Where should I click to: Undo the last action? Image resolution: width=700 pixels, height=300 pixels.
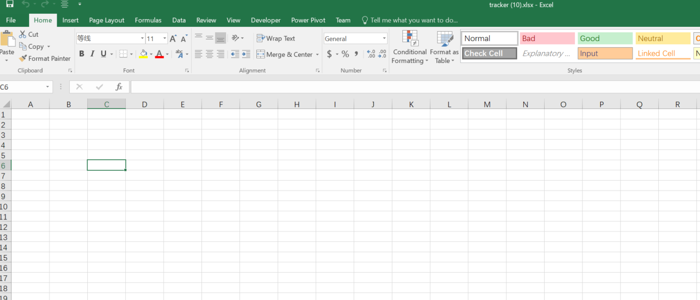tap(25, 4)
